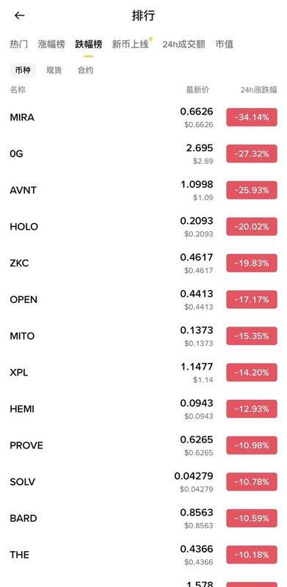Sort by 名称 column header
The image size is (287, 587).
[18, 90]
